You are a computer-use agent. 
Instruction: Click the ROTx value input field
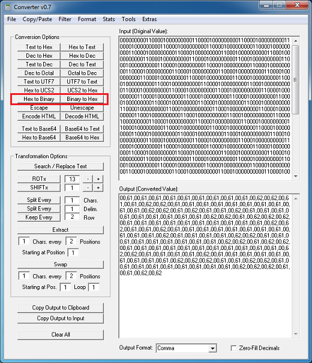pos(72,179)
